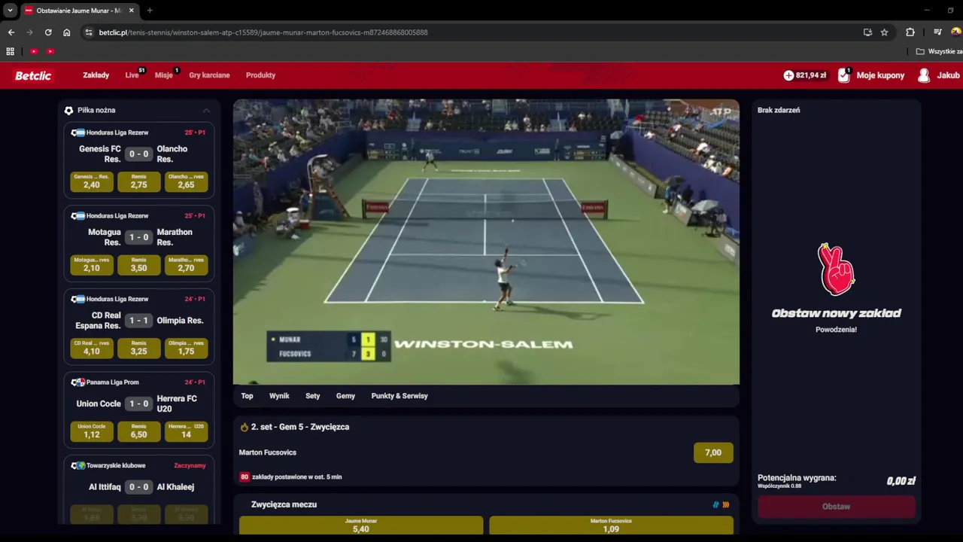
Task: Select the Gemy markets tab
Action: [345, 396]
